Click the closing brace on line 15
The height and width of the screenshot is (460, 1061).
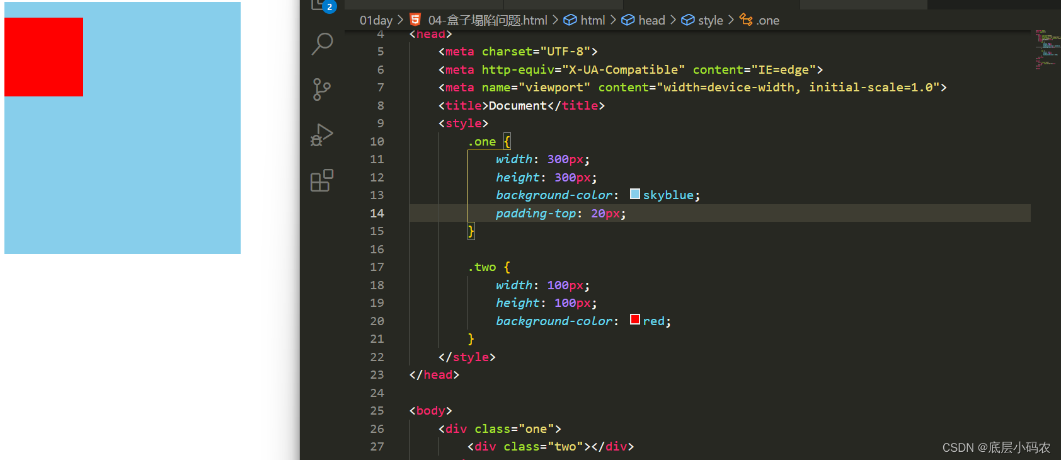(471, 231)
